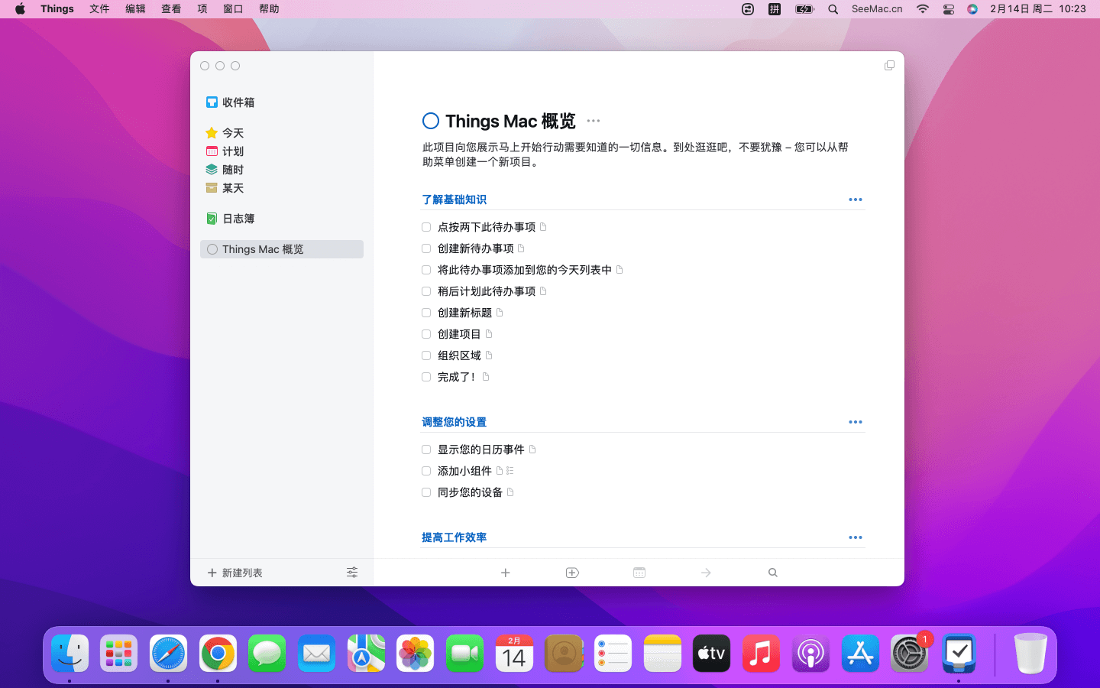Click the project progress circle beside the title
1100x688 pixels.
coord(431,121)
